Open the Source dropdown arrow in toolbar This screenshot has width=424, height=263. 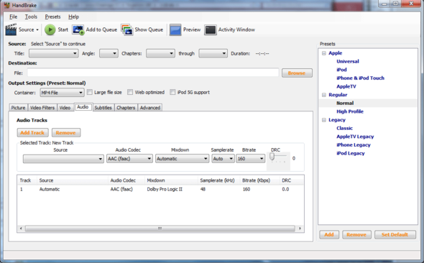[37, 29]
